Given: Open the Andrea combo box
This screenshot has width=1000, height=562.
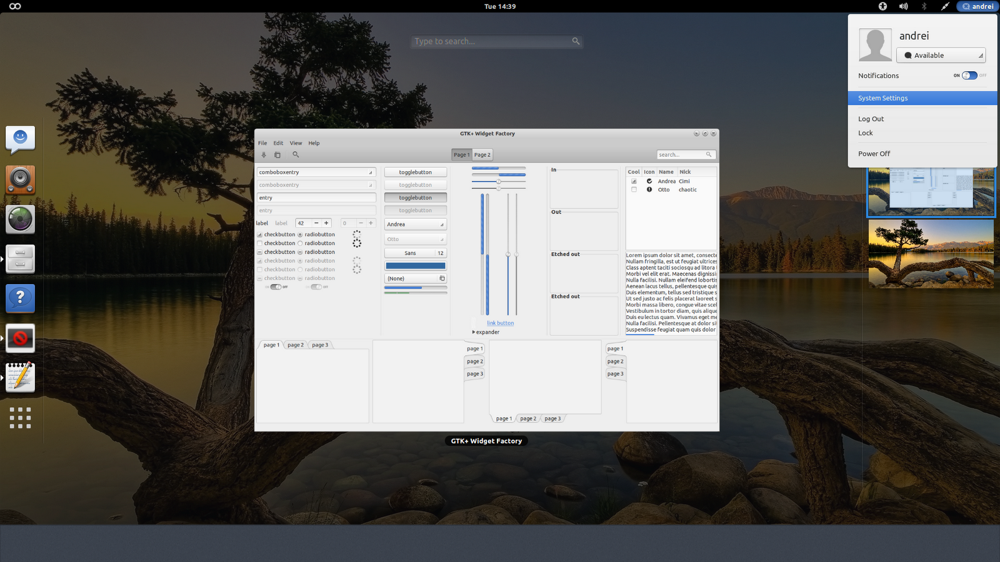Looking at the screenshot, I should (x=415, y=224).
